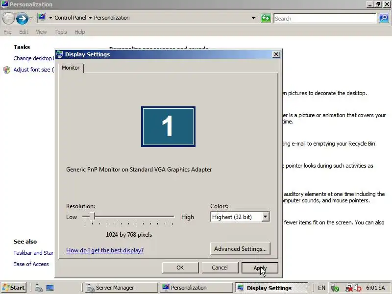Open Taskbar and Start Menu link

(33, 253)
